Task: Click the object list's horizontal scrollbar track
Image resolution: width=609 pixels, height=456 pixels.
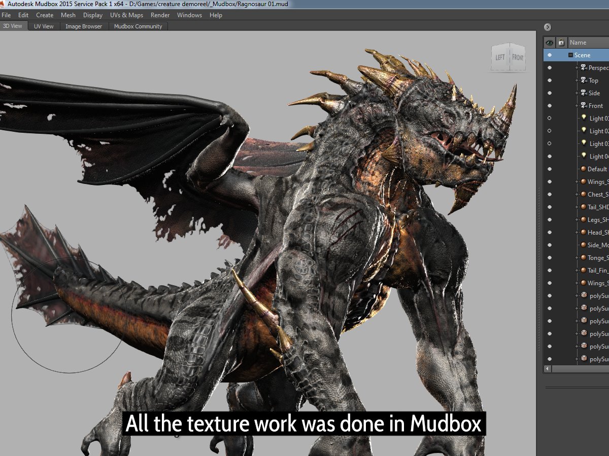Action: coord(581,369)
